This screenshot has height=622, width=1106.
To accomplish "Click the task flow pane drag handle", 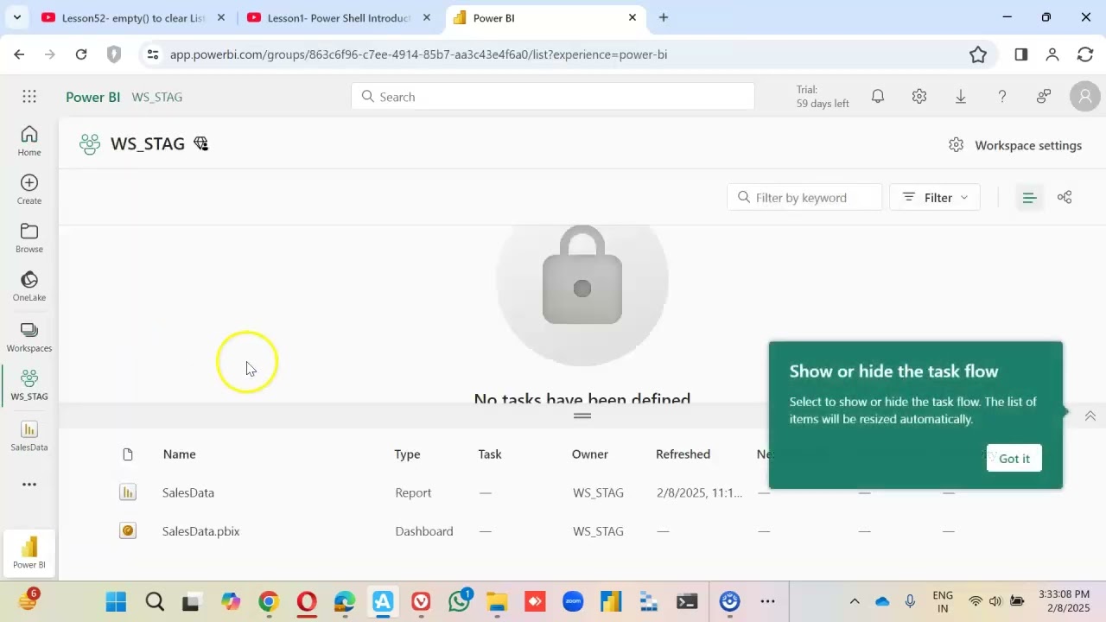I will 582,416.
